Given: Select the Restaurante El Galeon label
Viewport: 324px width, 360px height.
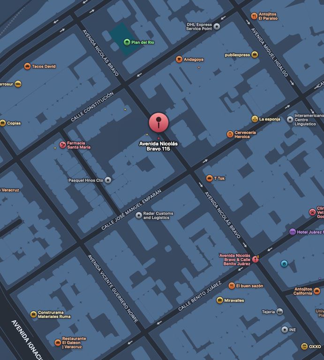Looking at the screenshot, I should click(x=74, y=343).
